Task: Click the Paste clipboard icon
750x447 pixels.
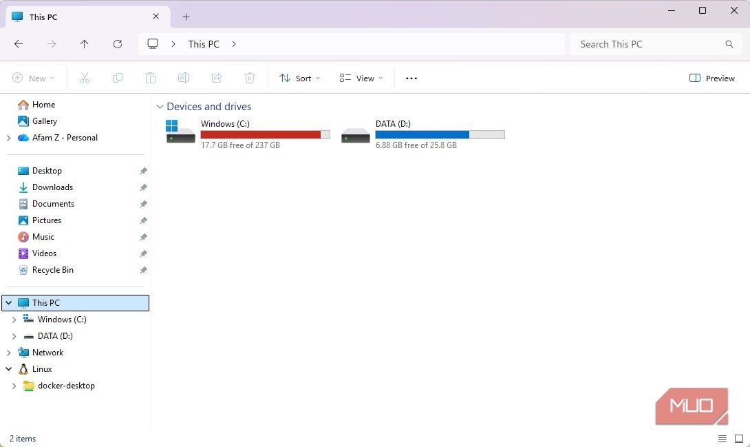Action: [x=151, y=78]
